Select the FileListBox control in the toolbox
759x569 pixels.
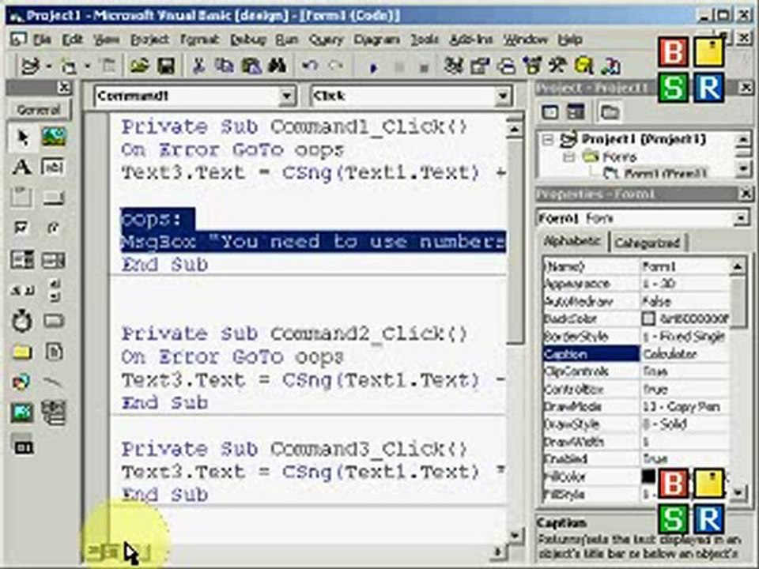point(53,352)
